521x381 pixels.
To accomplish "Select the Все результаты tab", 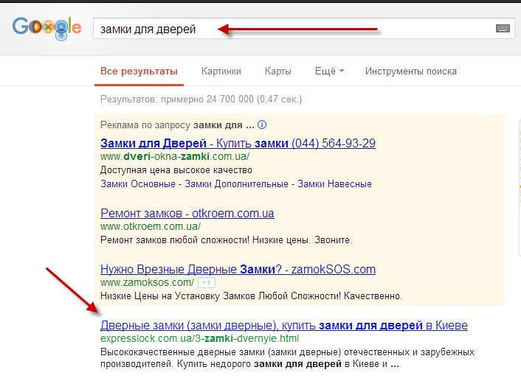I will [x=139, y=71].
